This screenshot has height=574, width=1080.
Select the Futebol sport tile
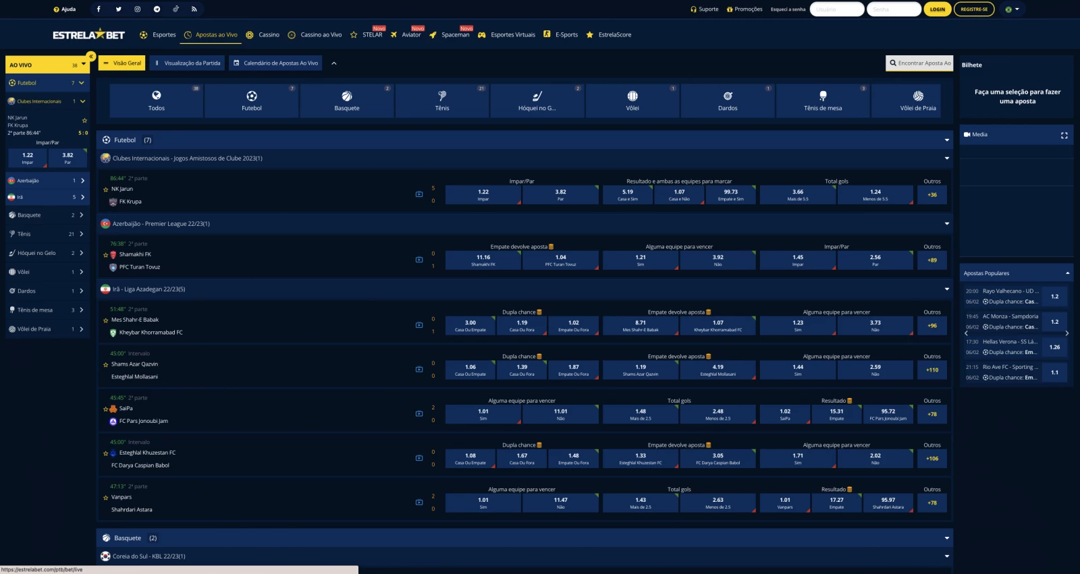252,101
